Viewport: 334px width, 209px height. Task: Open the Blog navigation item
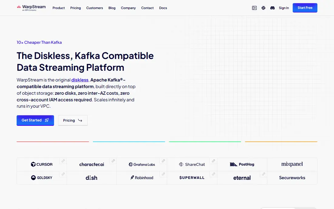click(112, 8)
